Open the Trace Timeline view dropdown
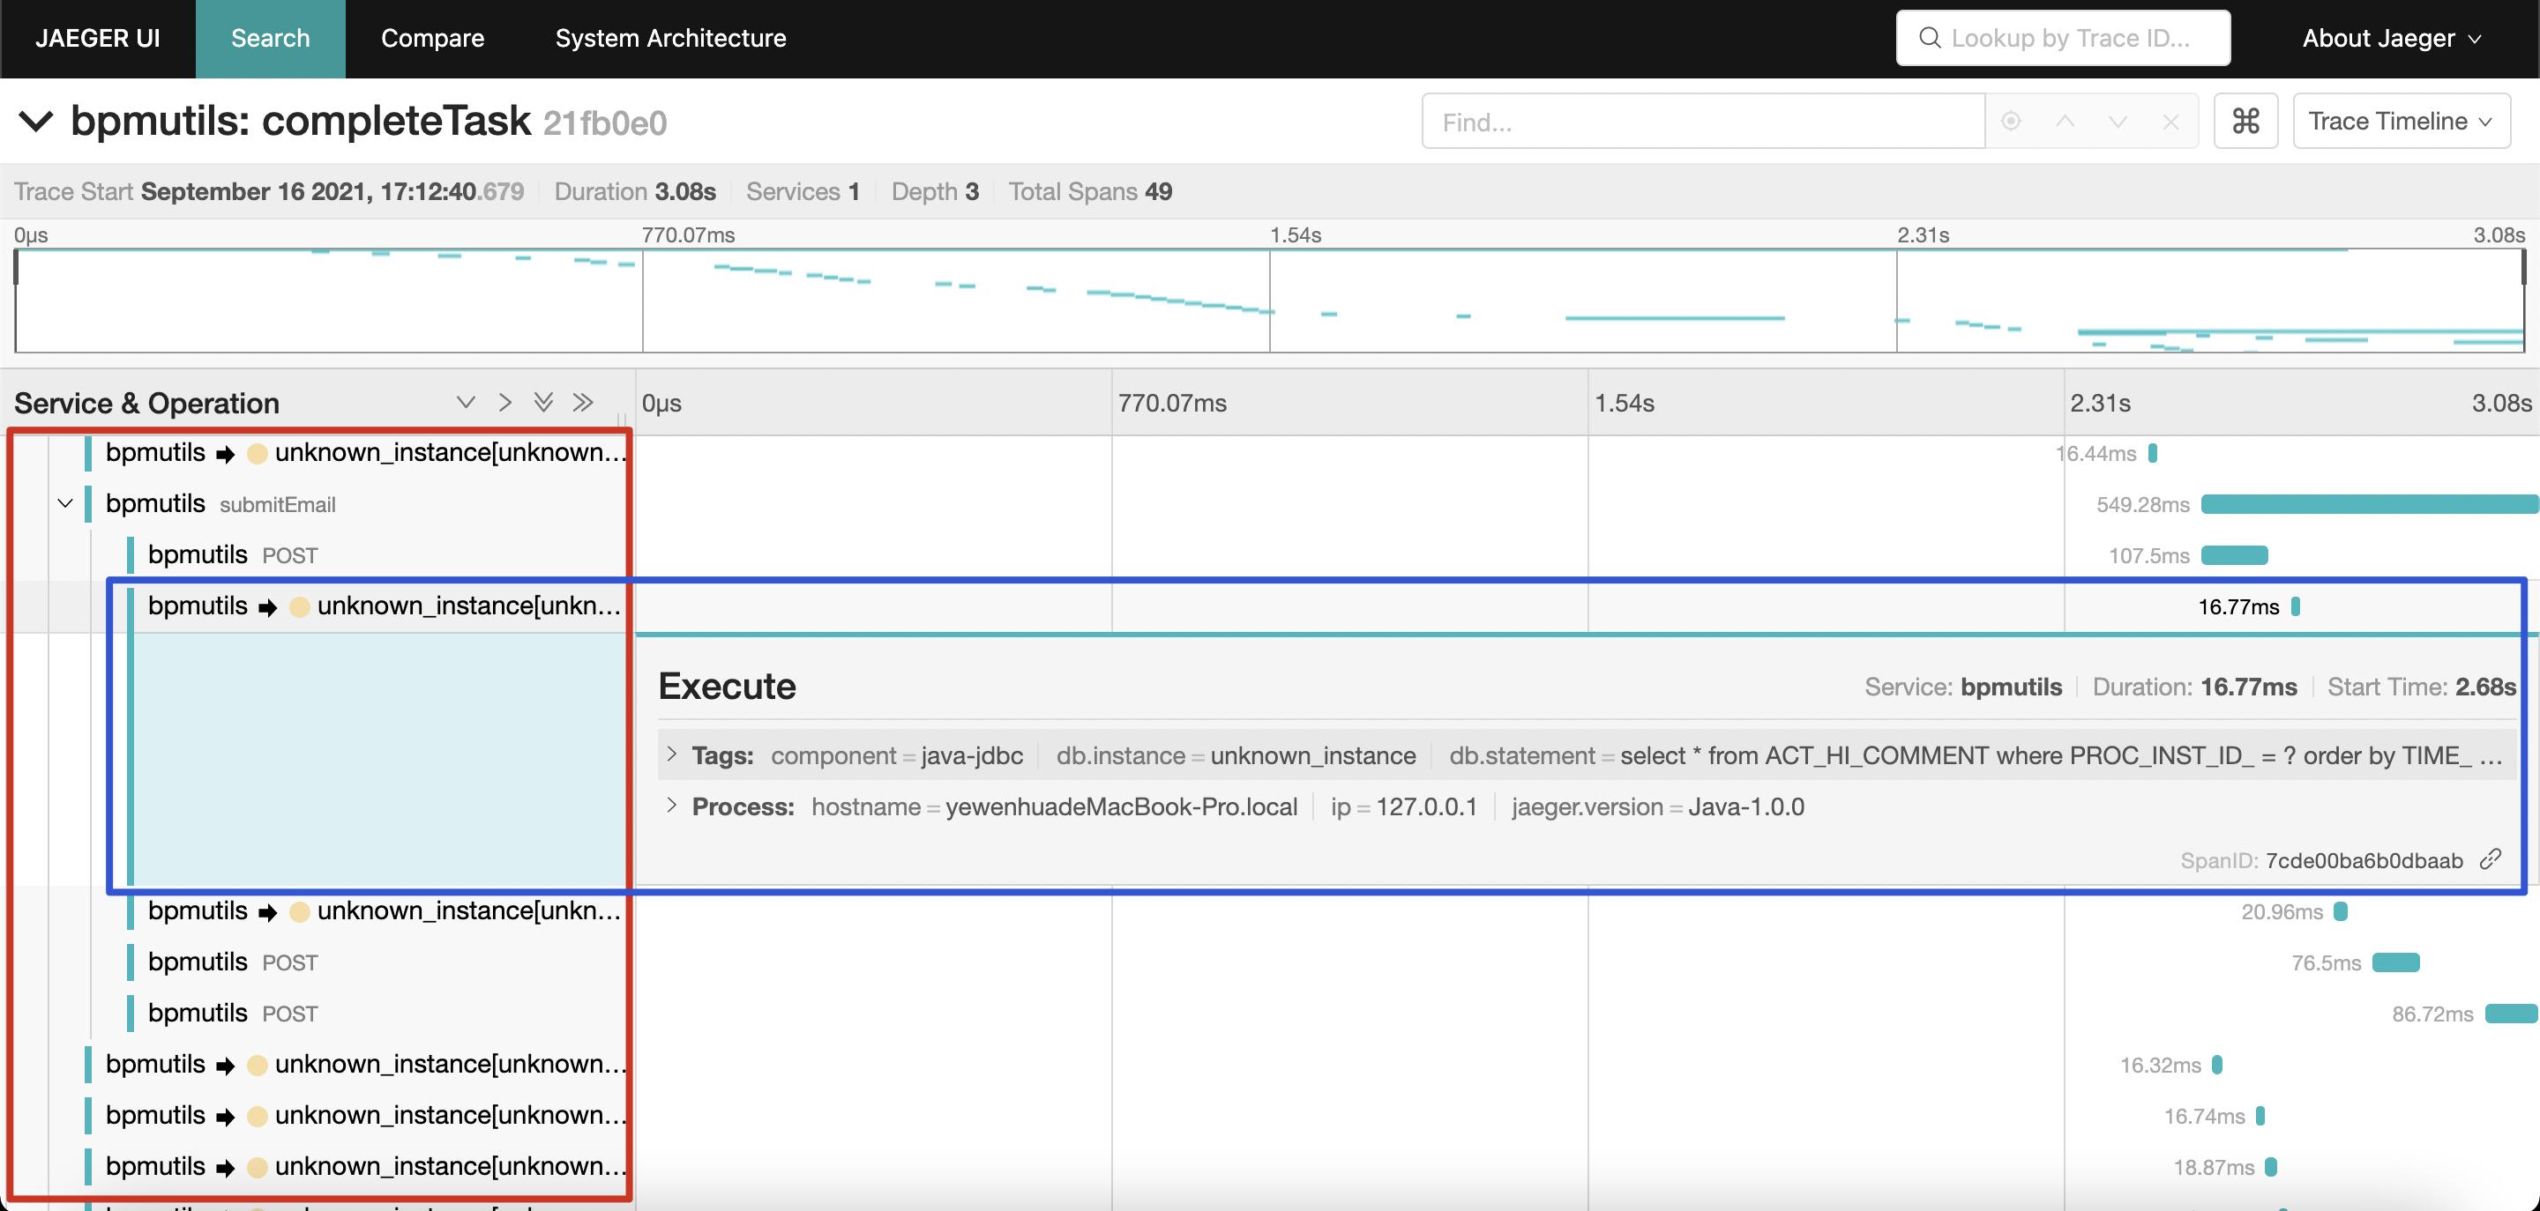 (x=2401, y=122)
